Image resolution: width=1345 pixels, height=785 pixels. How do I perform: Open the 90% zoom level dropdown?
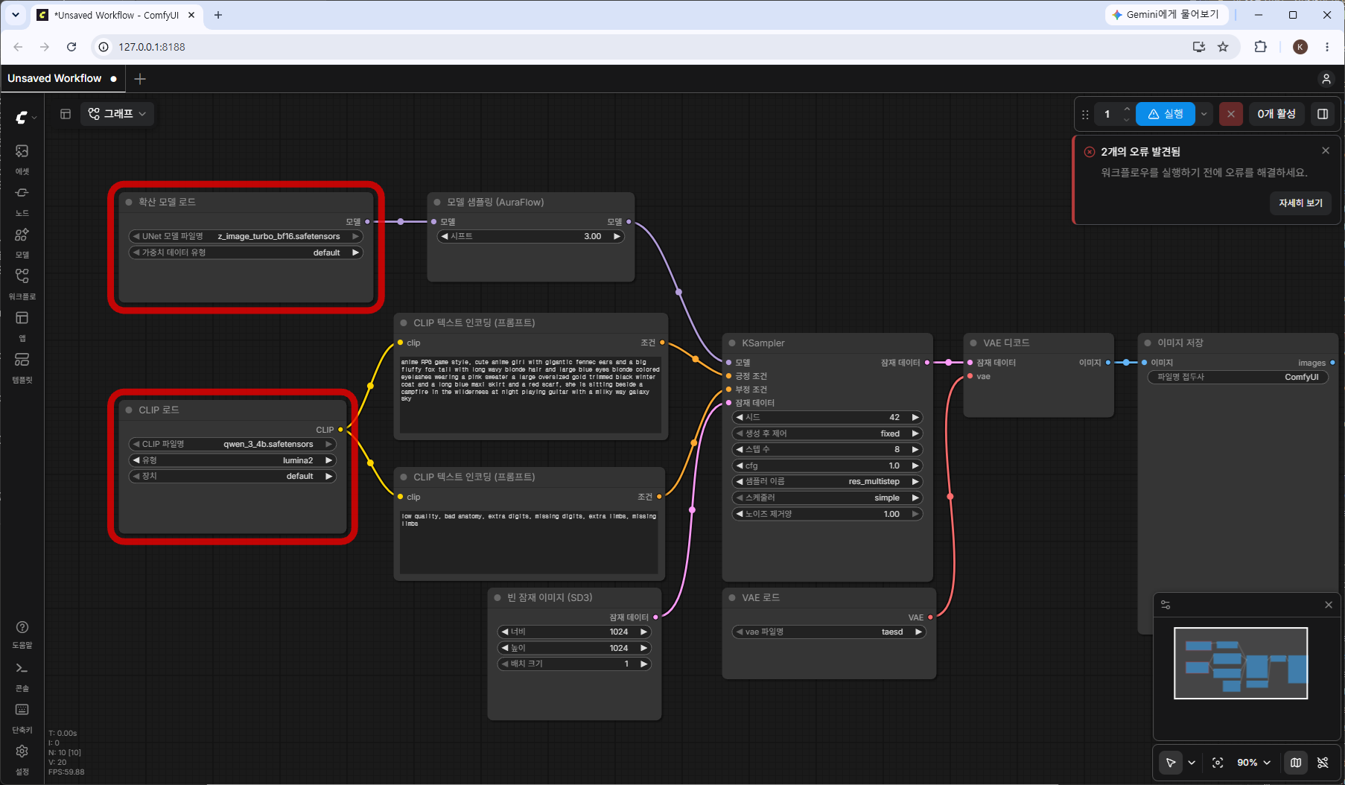[1254, 763]
